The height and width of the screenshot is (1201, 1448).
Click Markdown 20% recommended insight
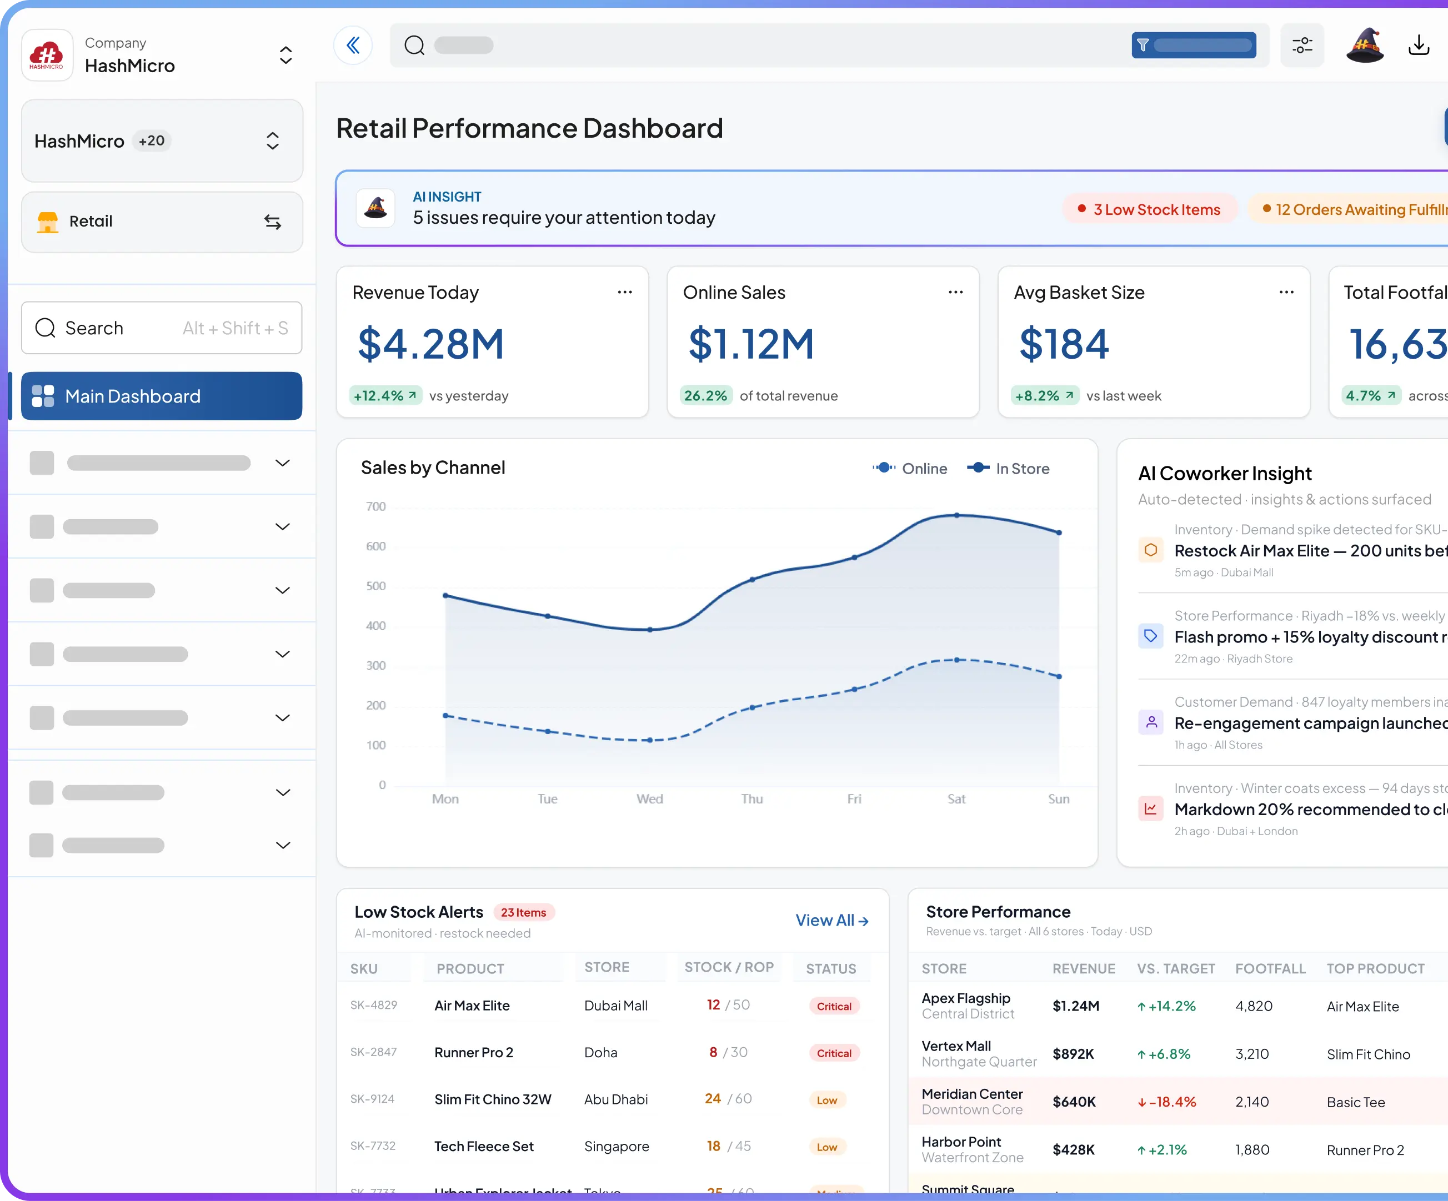(1311, 810)
